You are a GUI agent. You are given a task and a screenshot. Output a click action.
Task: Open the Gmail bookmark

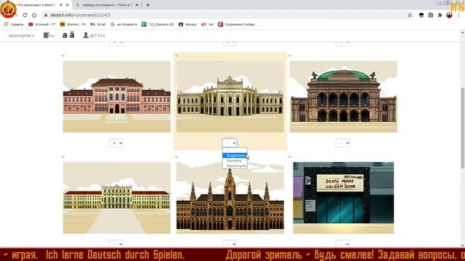tap(98, 24)
